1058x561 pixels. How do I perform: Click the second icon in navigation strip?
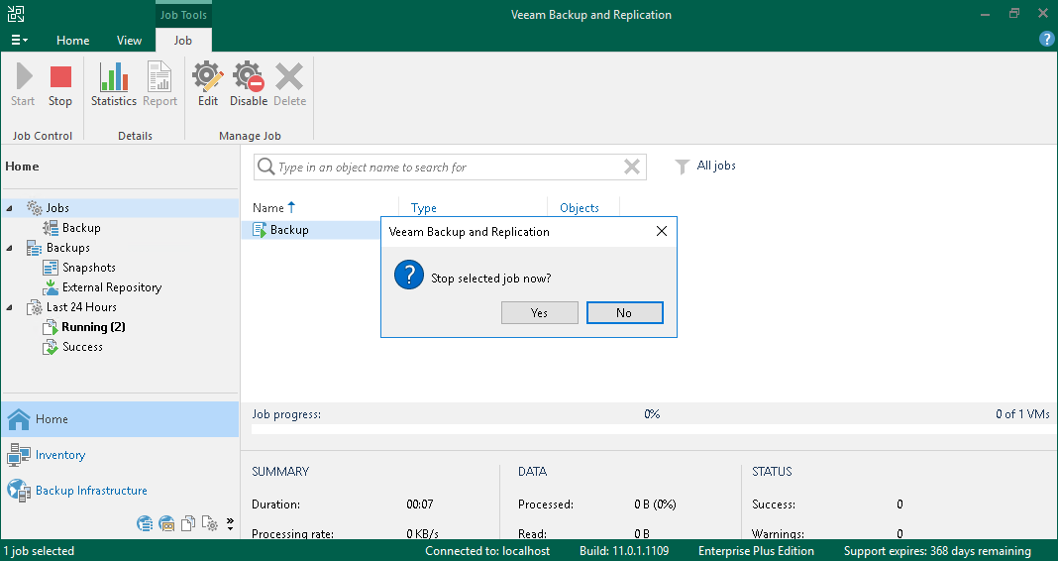click(x=166, y=523)
